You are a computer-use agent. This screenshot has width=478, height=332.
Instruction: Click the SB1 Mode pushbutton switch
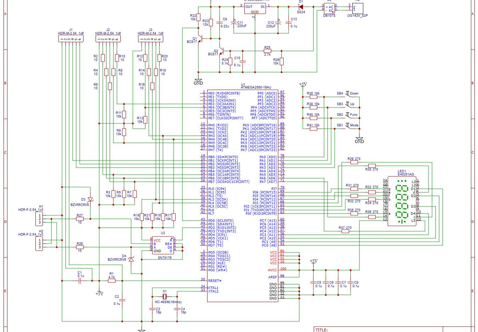(x=348, y=125)
